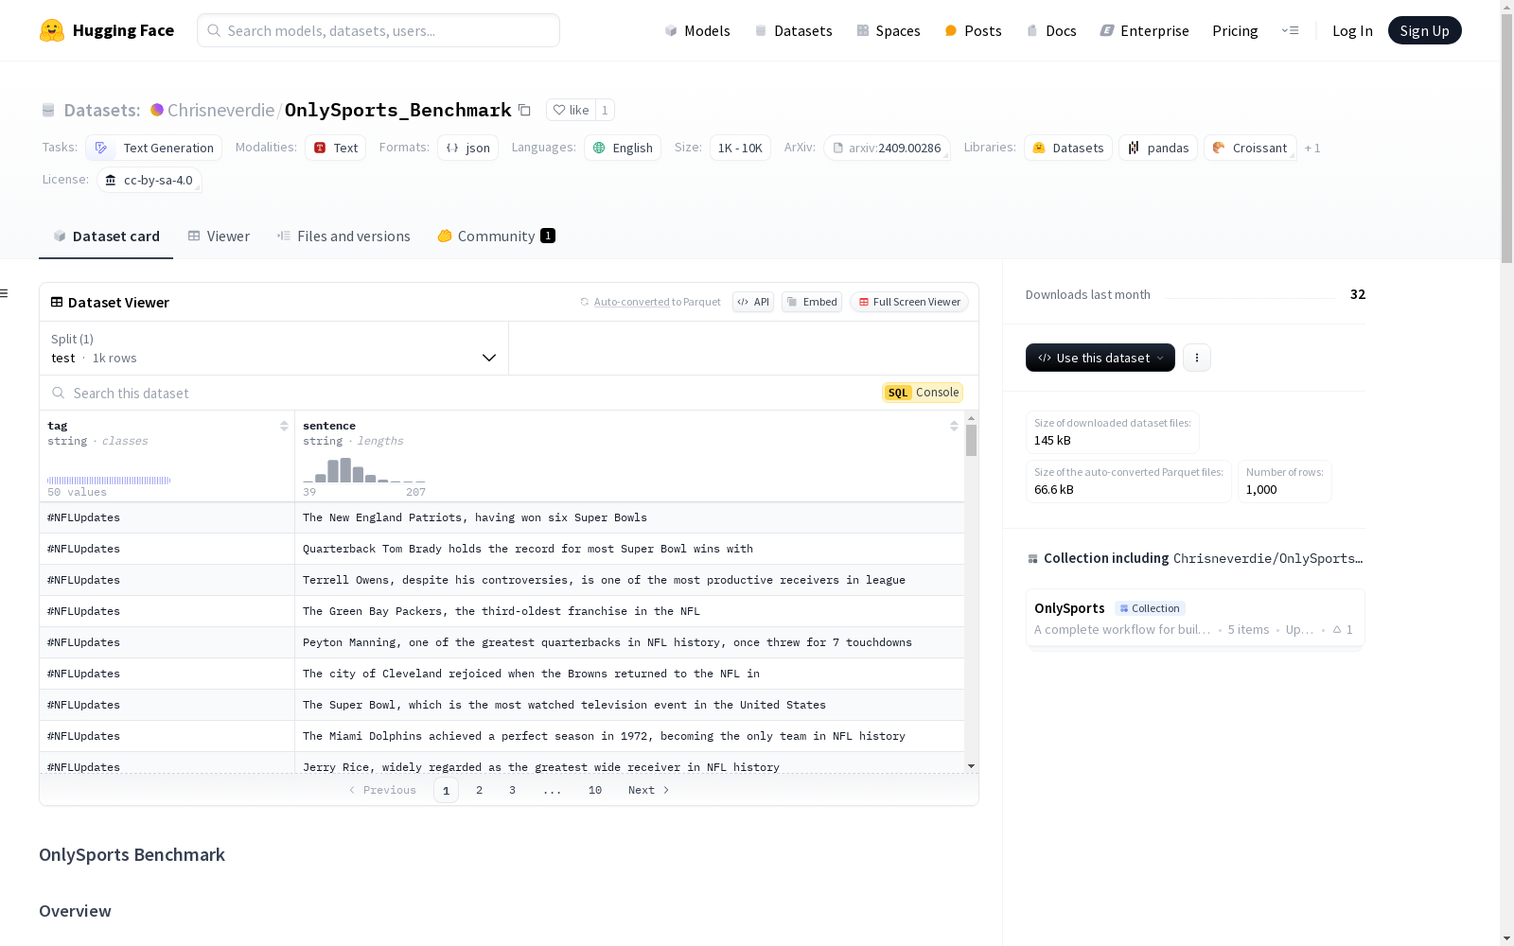This screenshot has height=946, width=1514.
Task: Click the like count 1
Action: coord(605,110)
